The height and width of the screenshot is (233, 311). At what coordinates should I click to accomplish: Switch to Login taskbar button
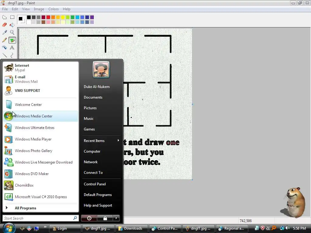click(x=65, y=228)
